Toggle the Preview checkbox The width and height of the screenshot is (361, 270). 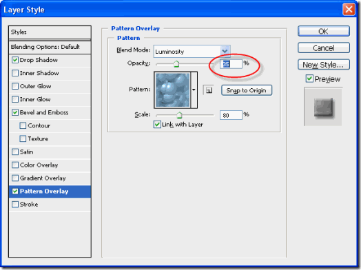[309, 79]
